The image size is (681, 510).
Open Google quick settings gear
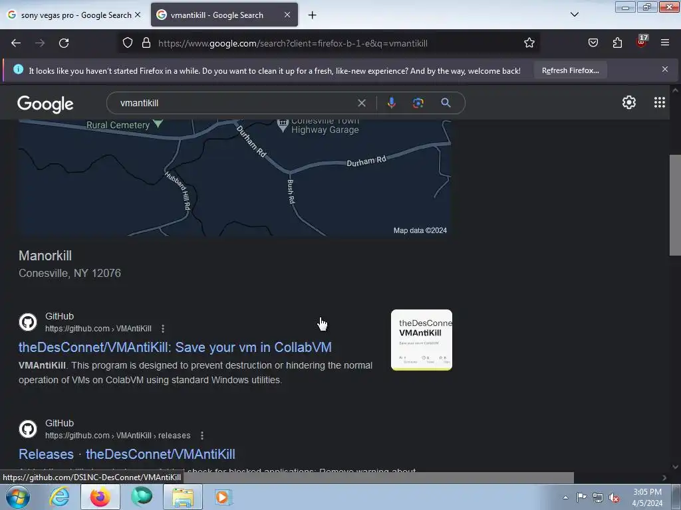[x=629, y=102]
